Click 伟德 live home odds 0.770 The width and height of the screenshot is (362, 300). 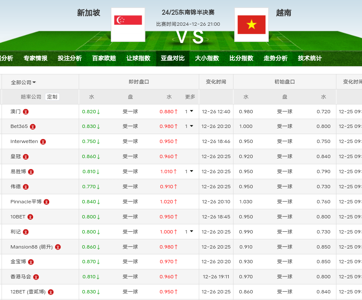(x=91, y=186)
